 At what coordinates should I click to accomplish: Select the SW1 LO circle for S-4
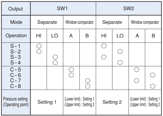55,63
